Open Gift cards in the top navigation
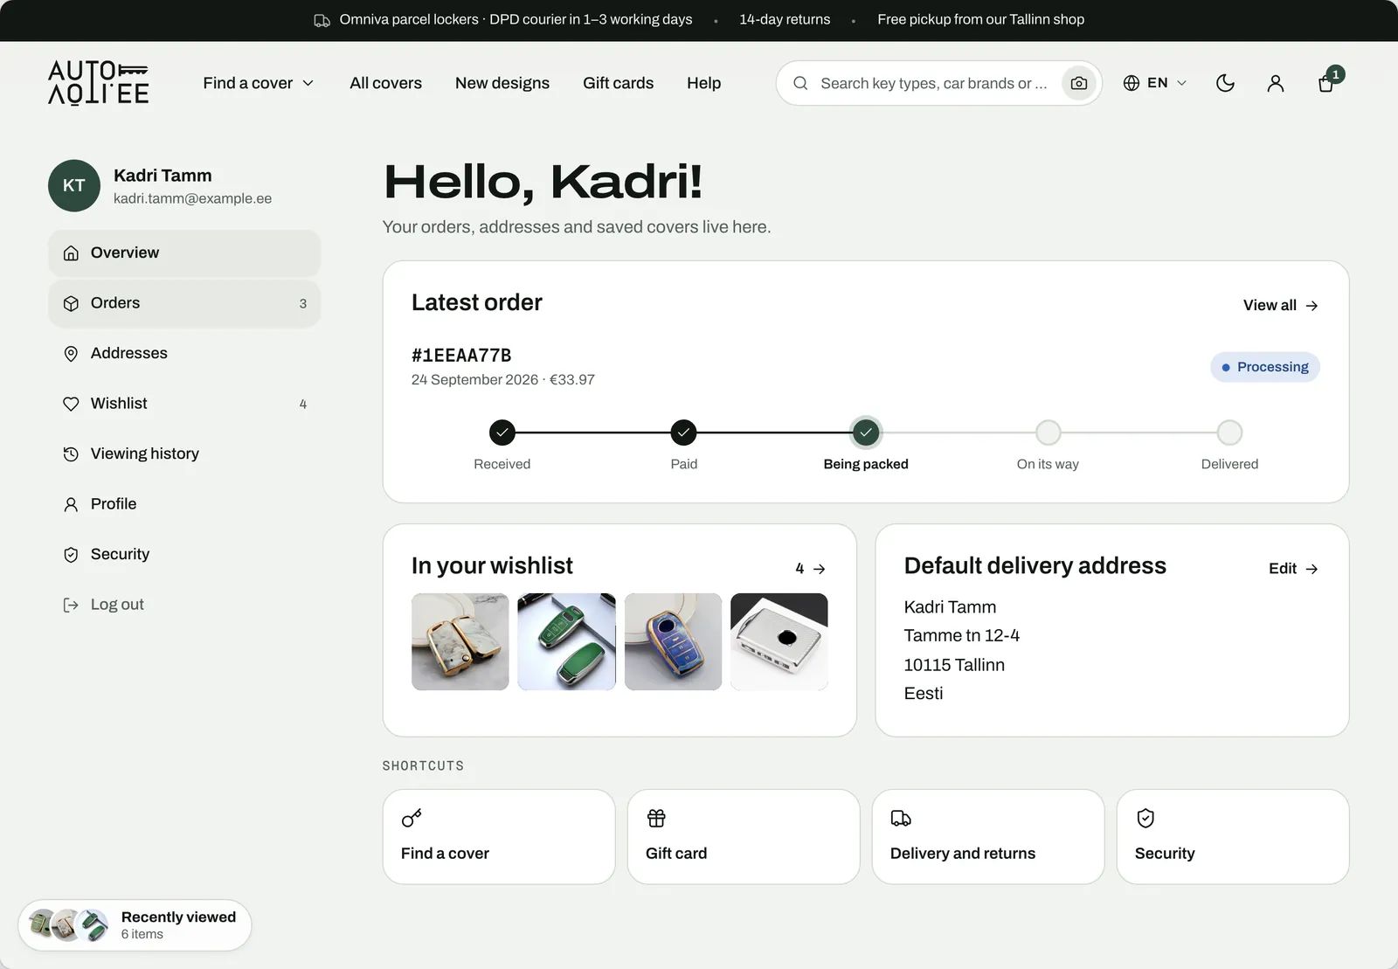This screenshot has width=1398, height=969. click(618, 83)
